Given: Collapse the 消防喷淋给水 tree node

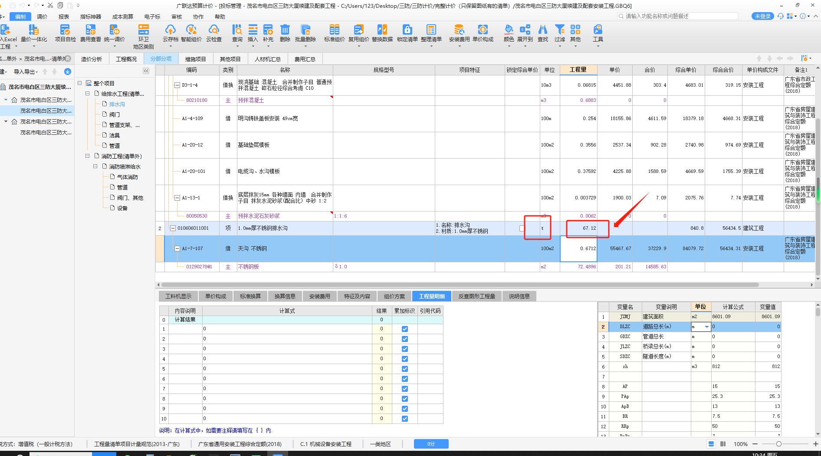Looking at the screenshot, I should pos(95,166).
